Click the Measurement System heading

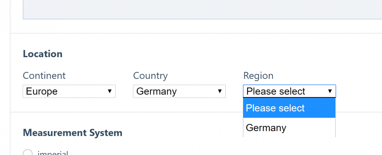73,133
